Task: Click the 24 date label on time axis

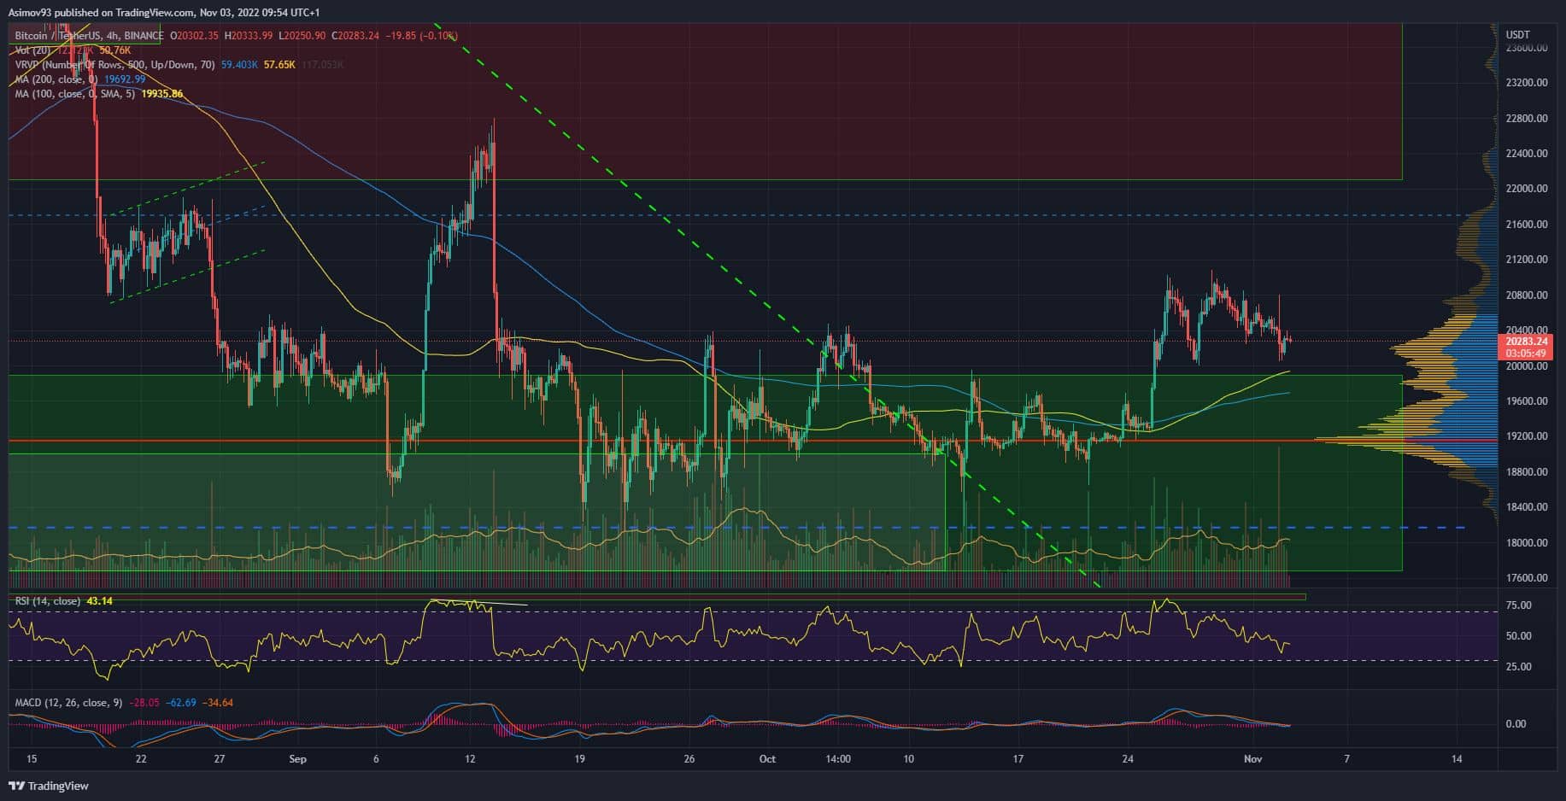Action: tap(1129, 759)
